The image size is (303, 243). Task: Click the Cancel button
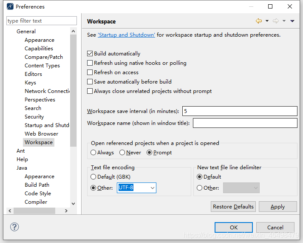[x=275, y=227]
